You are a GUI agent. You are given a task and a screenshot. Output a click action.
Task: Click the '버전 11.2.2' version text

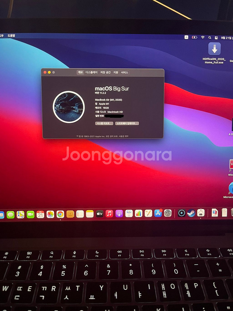[x=100, y=93]
